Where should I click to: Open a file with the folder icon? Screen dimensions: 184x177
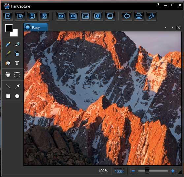[x=20, y=16]
